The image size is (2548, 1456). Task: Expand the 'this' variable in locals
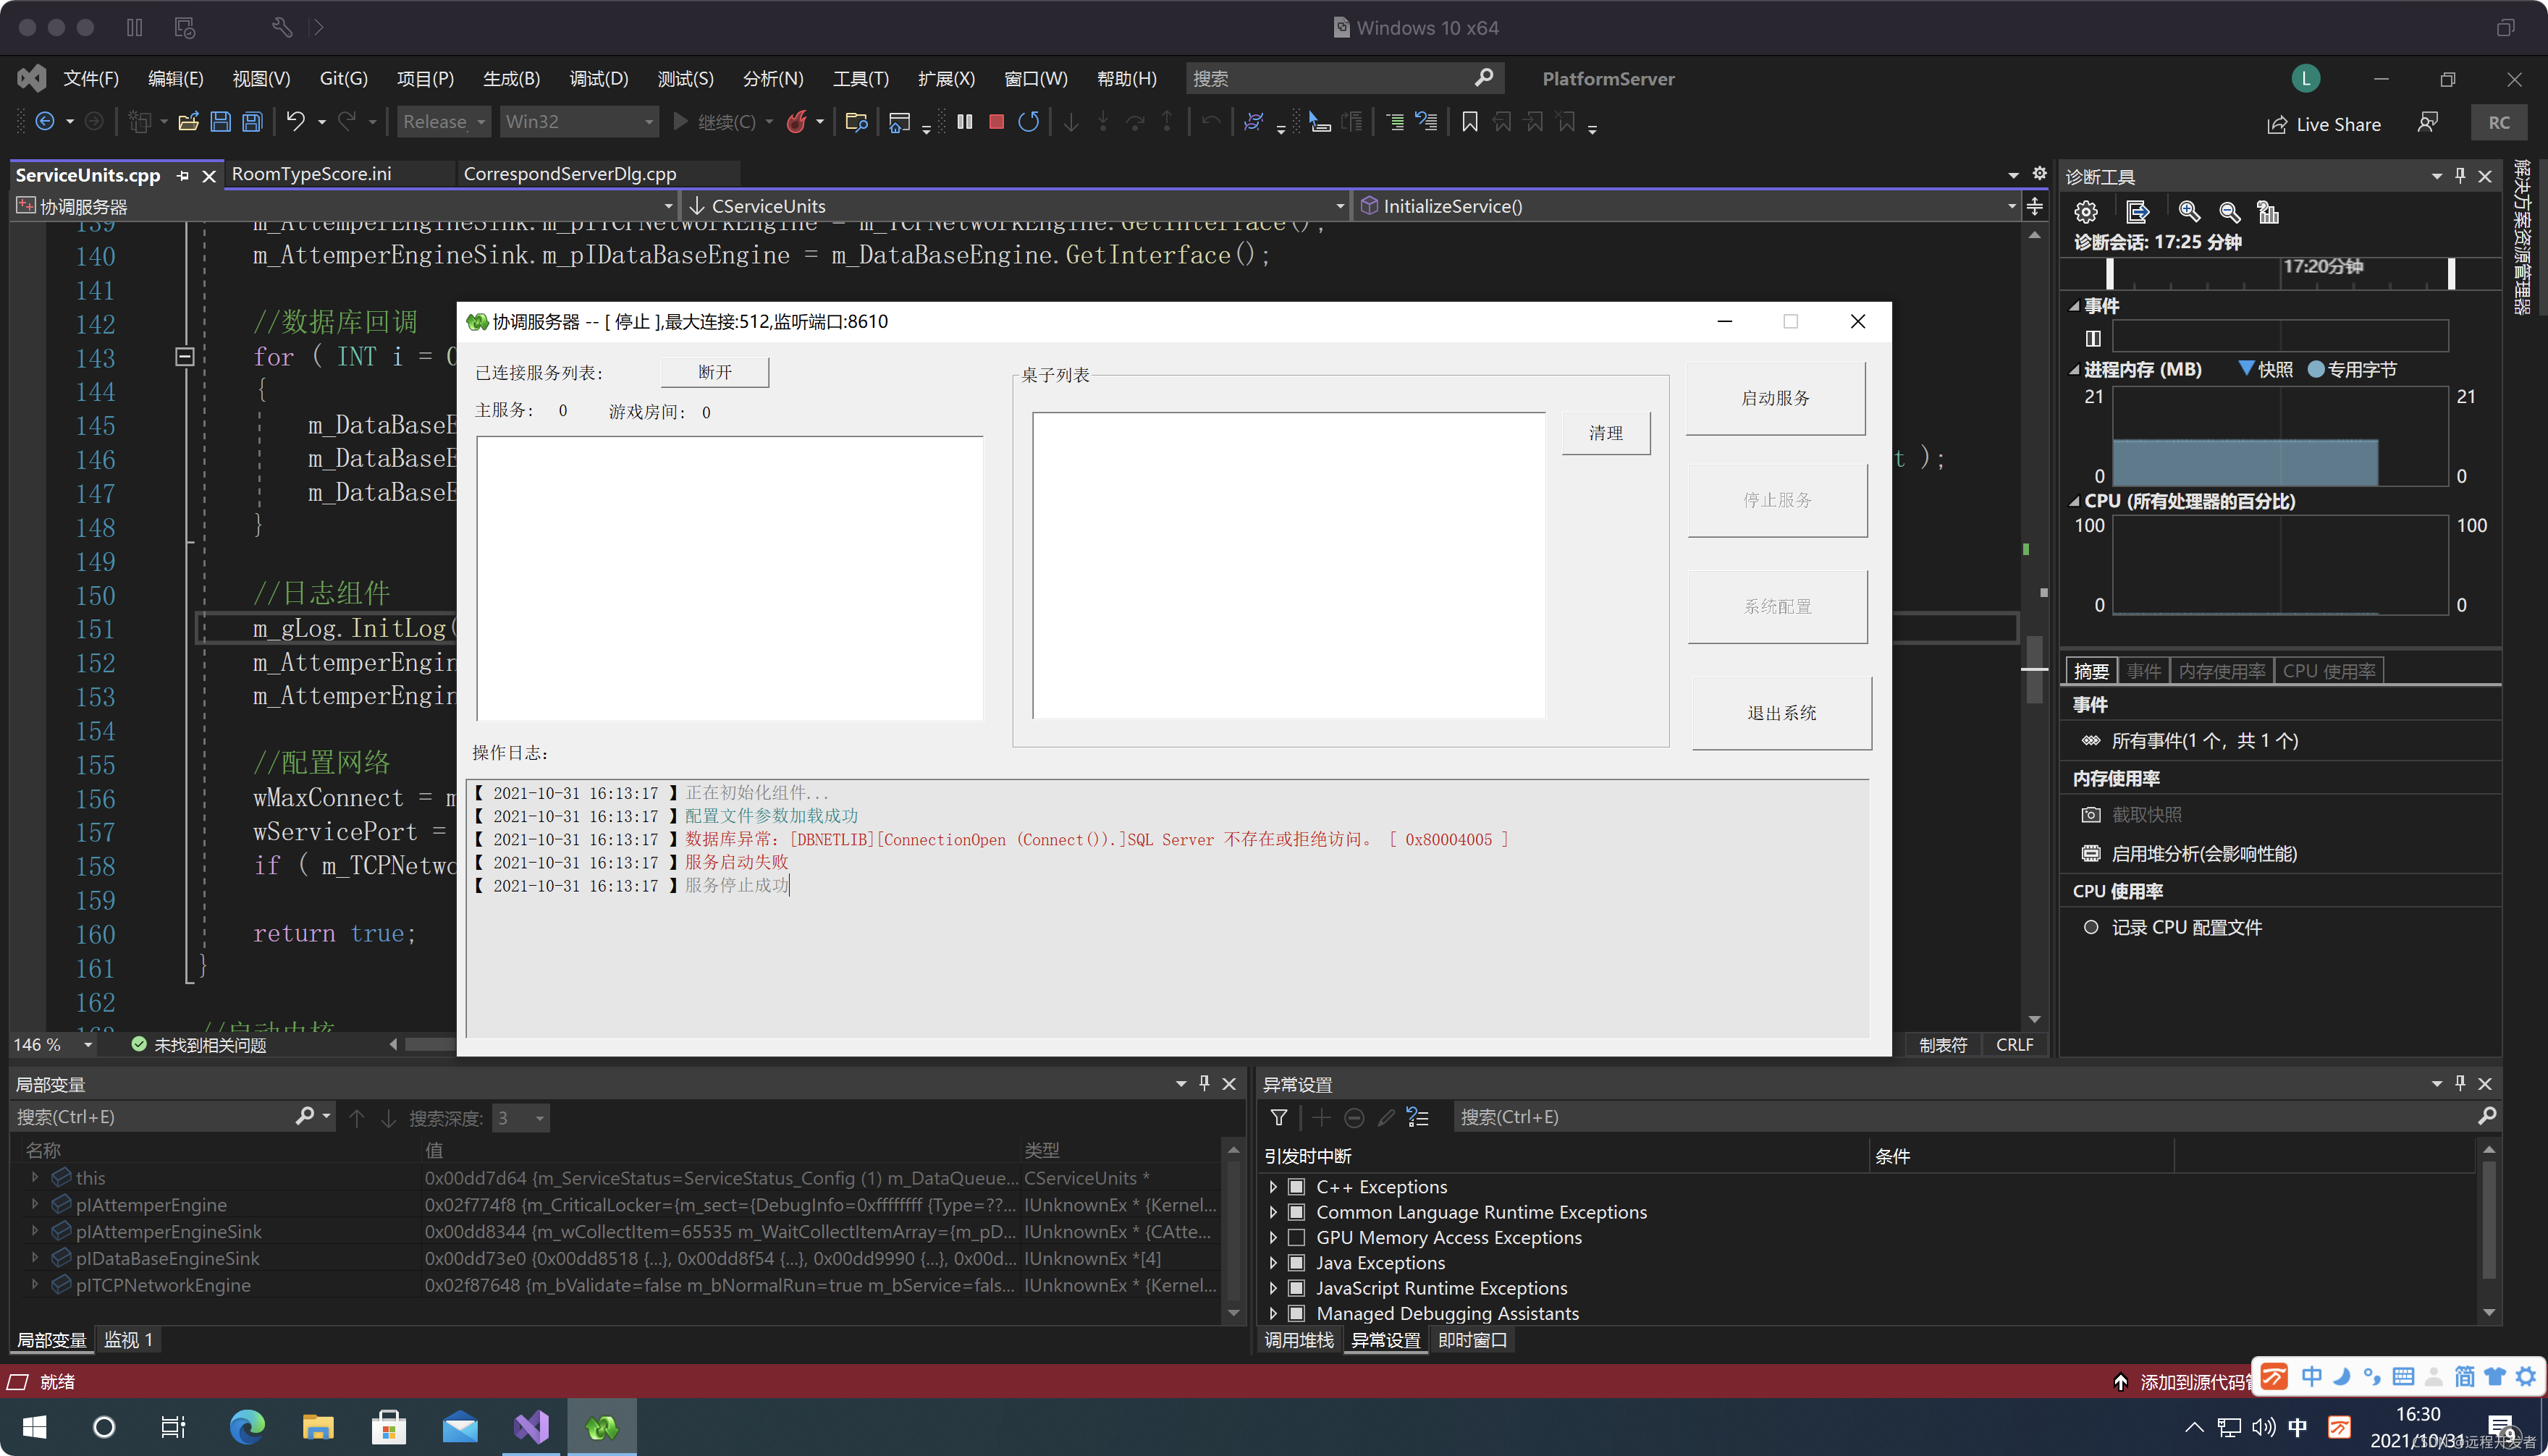click(35, 1178)
